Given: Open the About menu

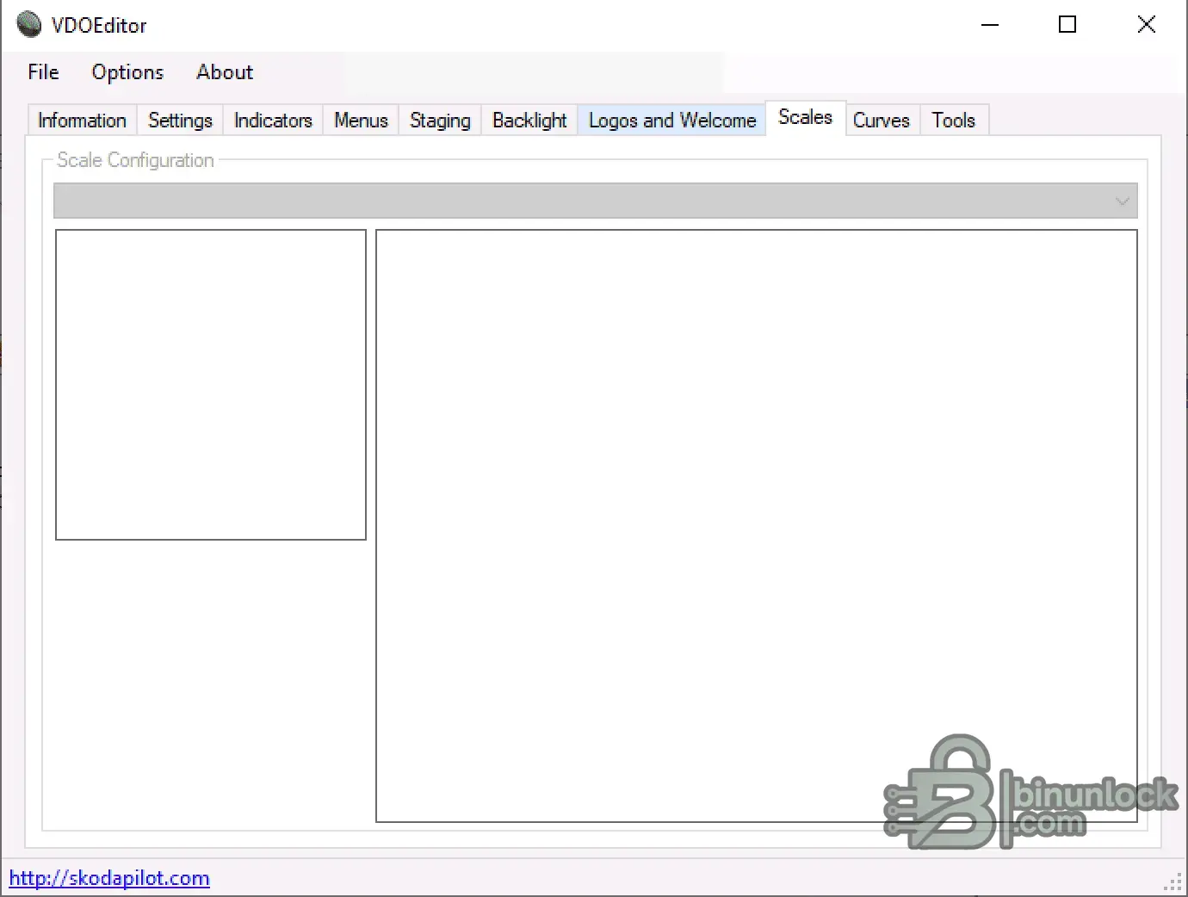Looking at the screenshot, I should click(x=225, y=72).
